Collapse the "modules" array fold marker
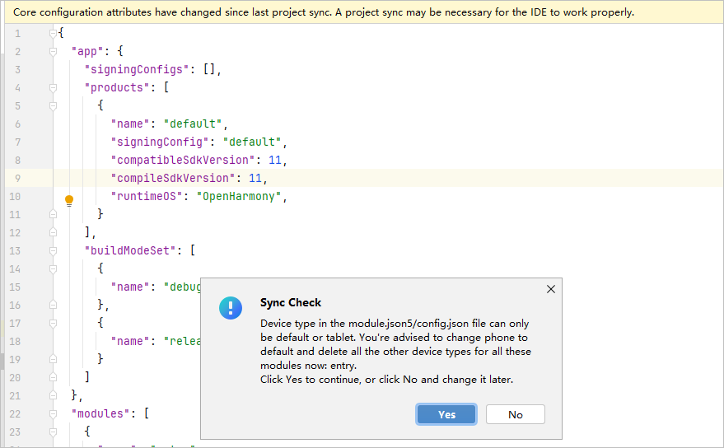 [x=53, y=413]
